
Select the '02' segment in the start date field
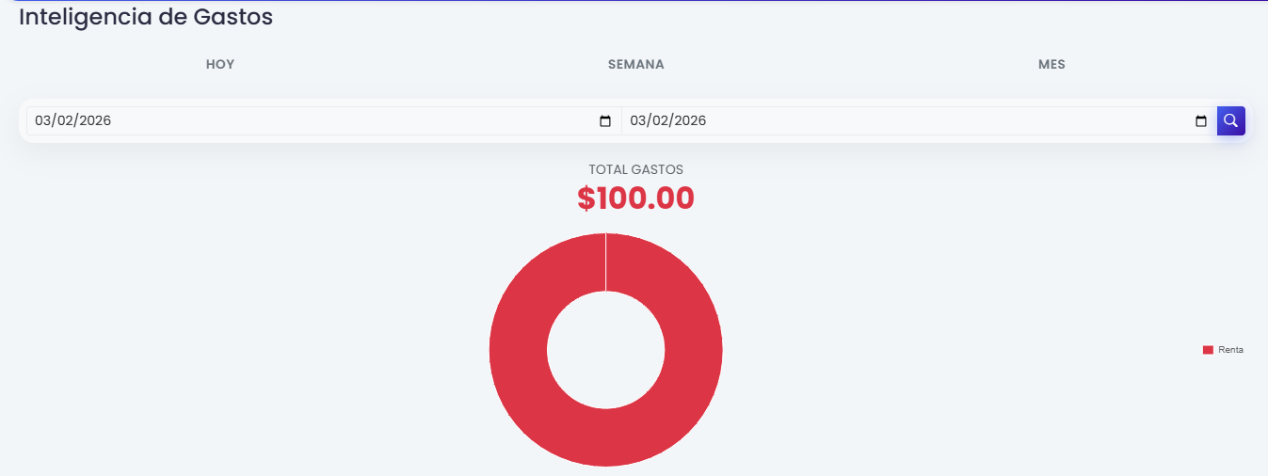click(64, 121)
